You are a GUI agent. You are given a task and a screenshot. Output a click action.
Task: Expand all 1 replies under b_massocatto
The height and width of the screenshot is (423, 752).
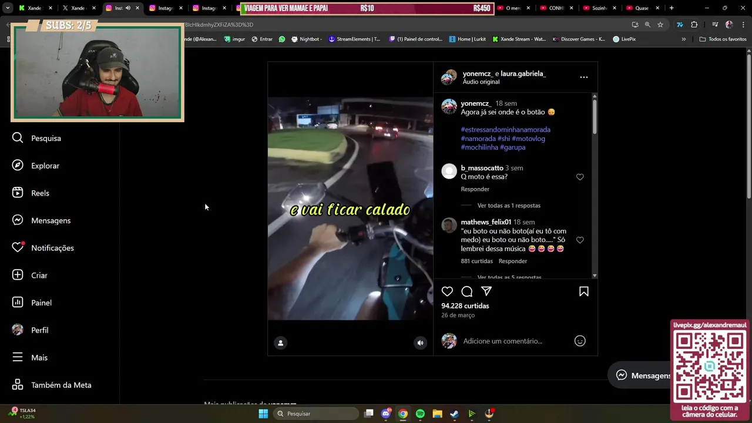pyautogui.click(x=509, y=206)
